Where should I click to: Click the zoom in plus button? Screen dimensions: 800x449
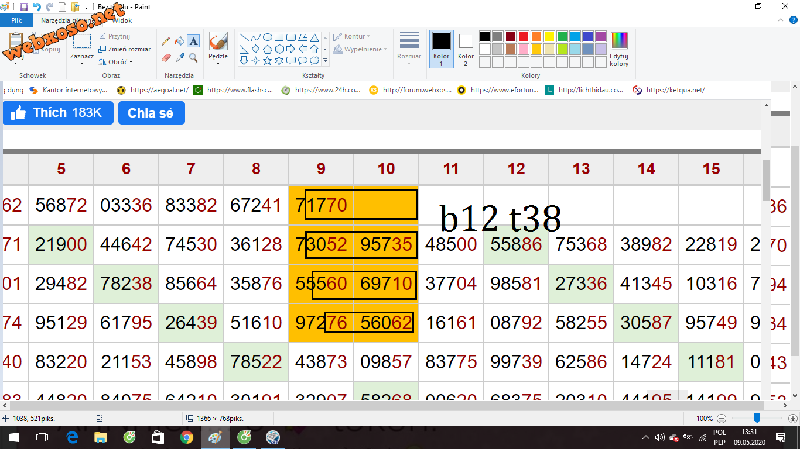click(793, 419)
